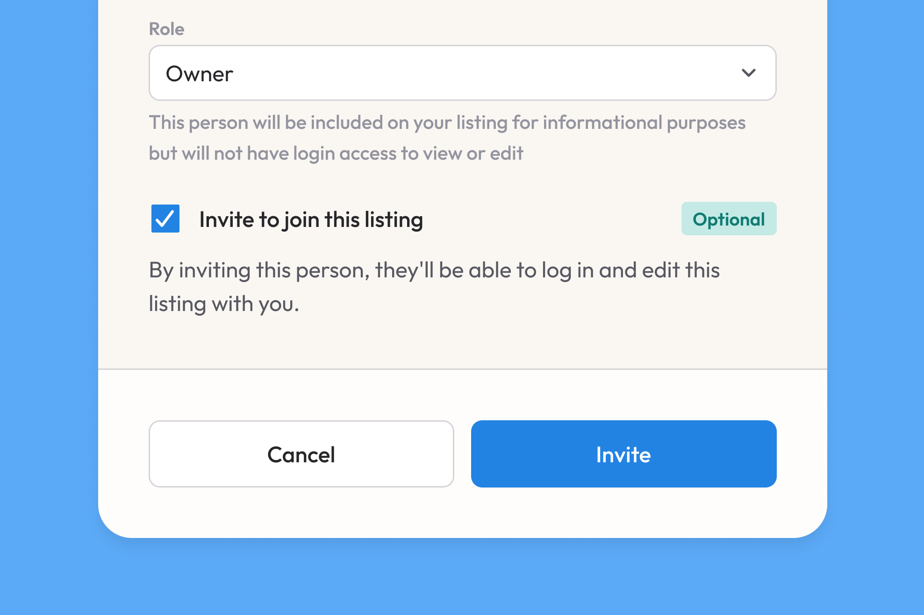
Task: Click the divider line above Cancel and Invite
Action: [x=463, y=369]
